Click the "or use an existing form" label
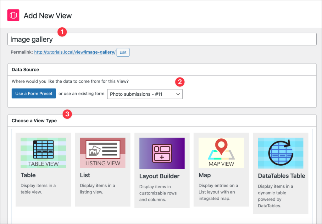 81,94
